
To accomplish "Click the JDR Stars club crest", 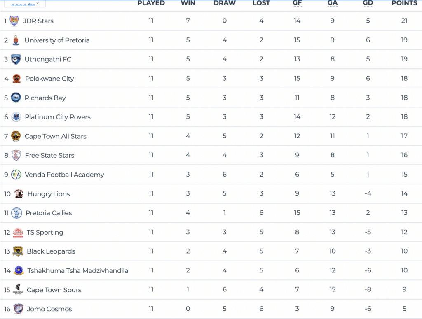I will pyautogui.click(x=14, y=21).
